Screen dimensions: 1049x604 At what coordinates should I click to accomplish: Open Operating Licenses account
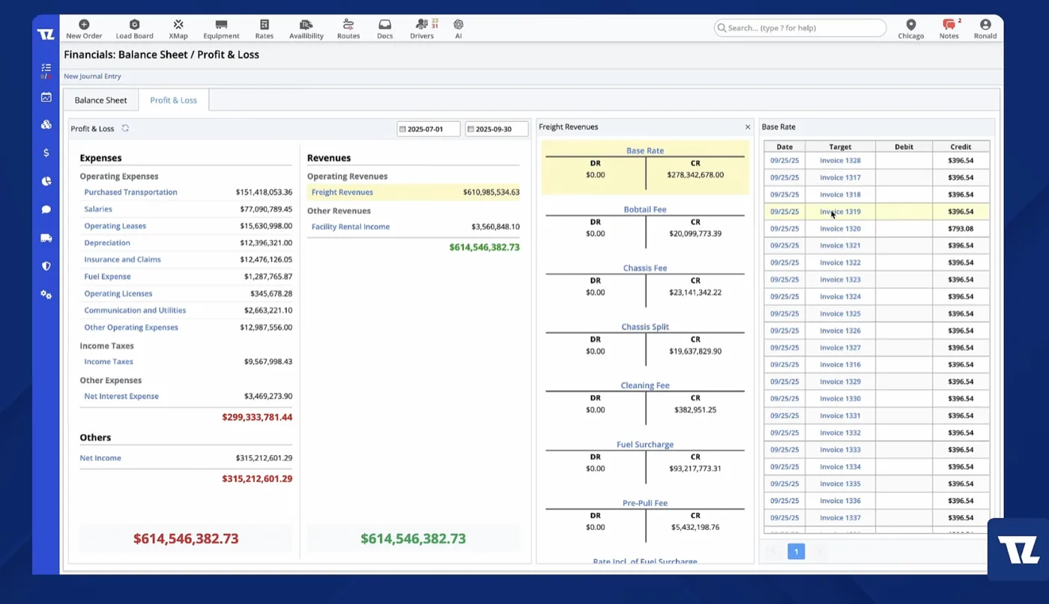[x=118, y=293]
